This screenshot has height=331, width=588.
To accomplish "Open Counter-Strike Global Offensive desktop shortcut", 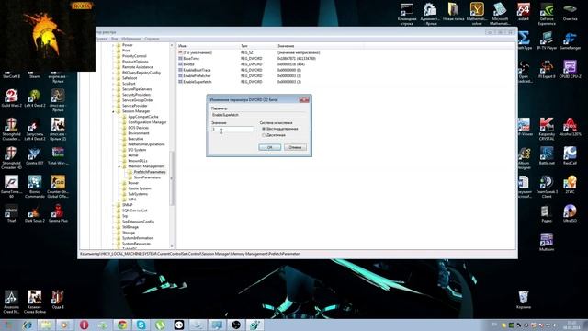I will coord(58,187).
